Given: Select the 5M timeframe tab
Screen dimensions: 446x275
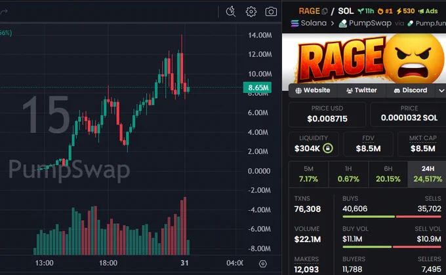Looking at the screenshot, I should 308,174.
